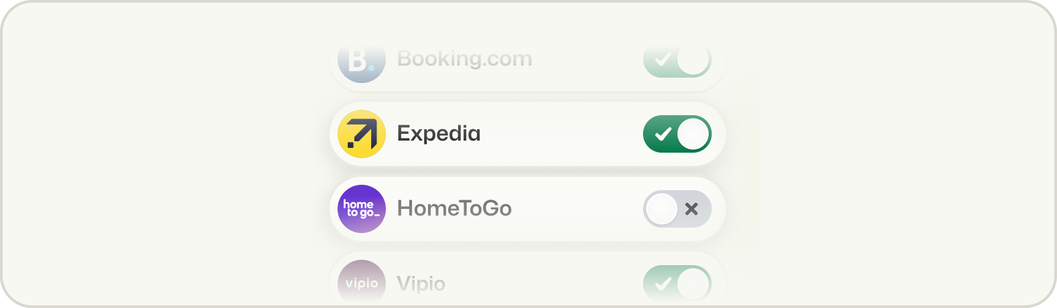Select the HomeToGo text label

[x=454, y=209]
